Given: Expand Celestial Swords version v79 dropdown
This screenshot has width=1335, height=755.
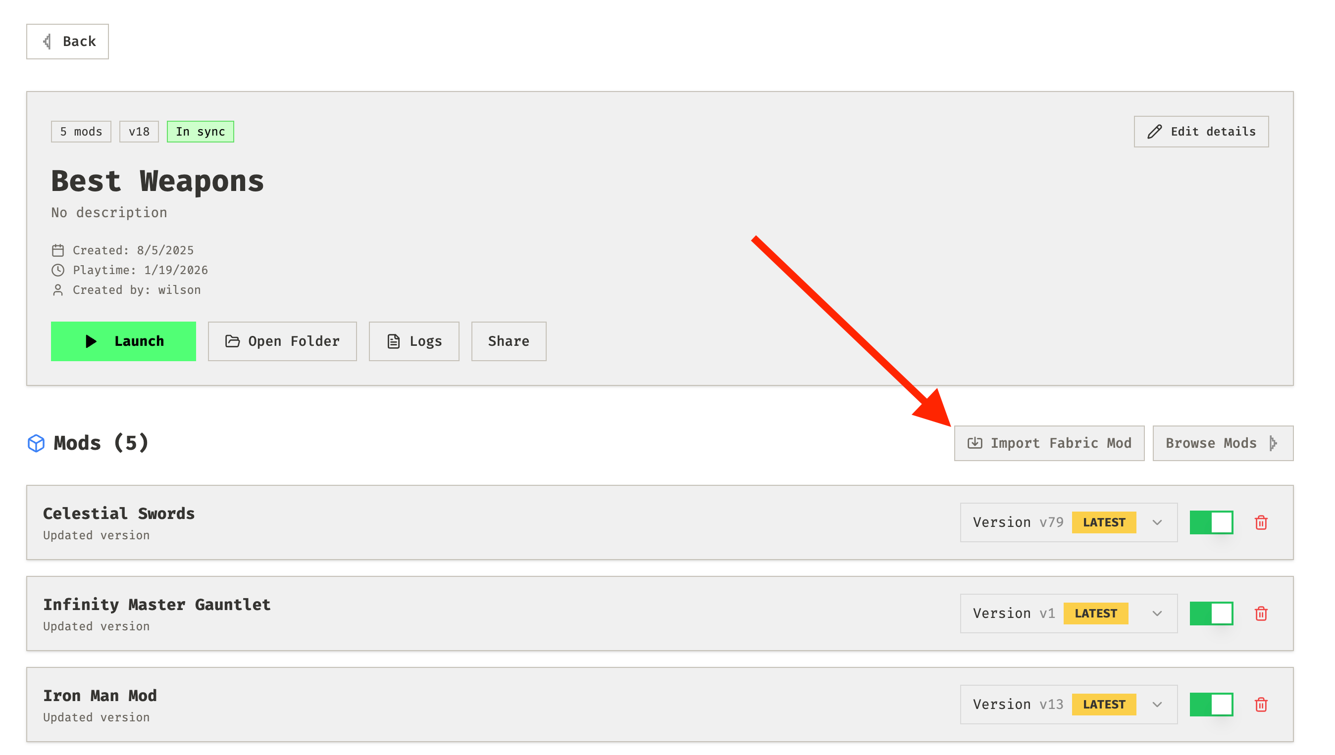Looking at the screenshot, I should click(x=1157, y=522).
